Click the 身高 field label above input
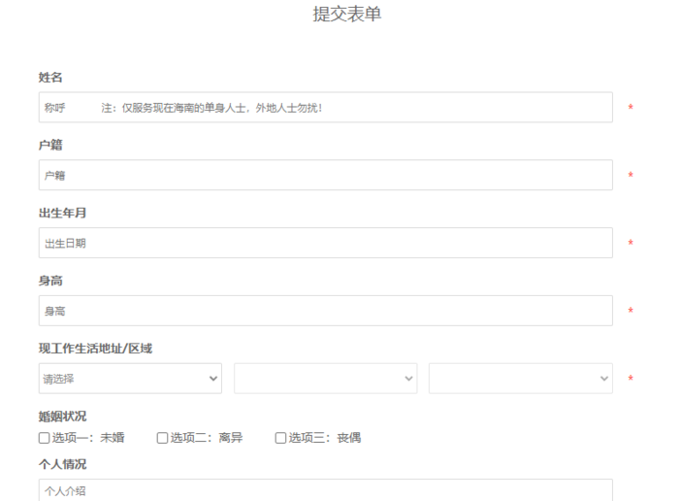 tap(50, 282)
